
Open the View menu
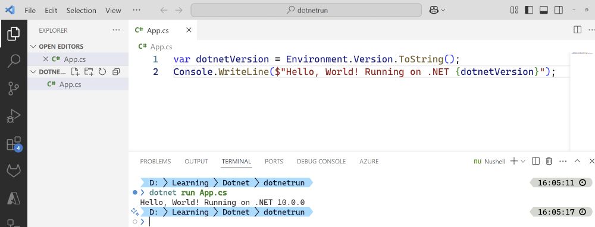113,11
